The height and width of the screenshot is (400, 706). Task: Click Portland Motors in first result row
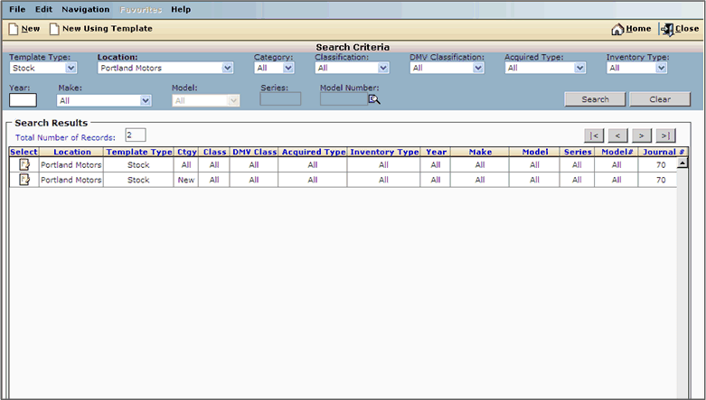click(71, 165)
